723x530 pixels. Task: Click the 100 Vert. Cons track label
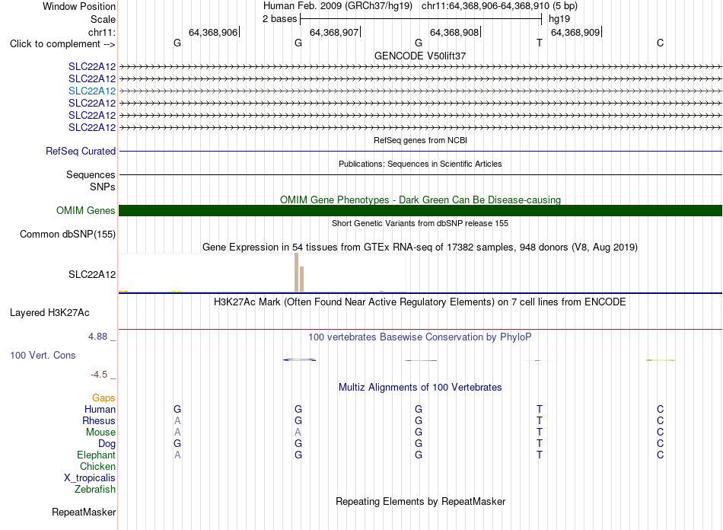click(43, 355)
